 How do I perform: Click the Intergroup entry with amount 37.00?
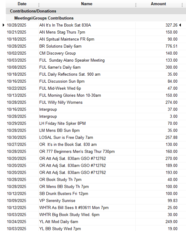coord(48,110)
